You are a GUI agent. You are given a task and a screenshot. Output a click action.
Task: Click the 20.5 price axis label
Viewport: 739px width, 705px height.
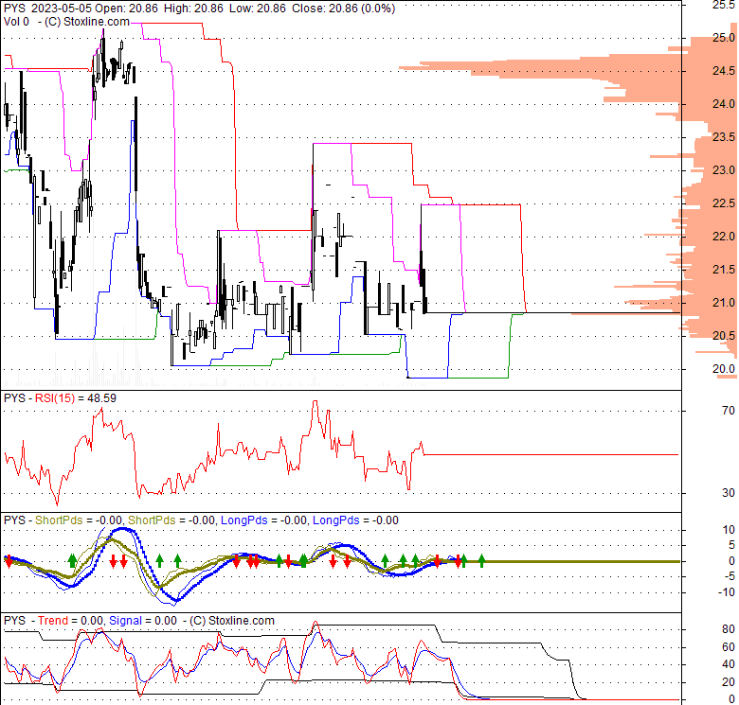pyautogui.click(x=724, y=336)
